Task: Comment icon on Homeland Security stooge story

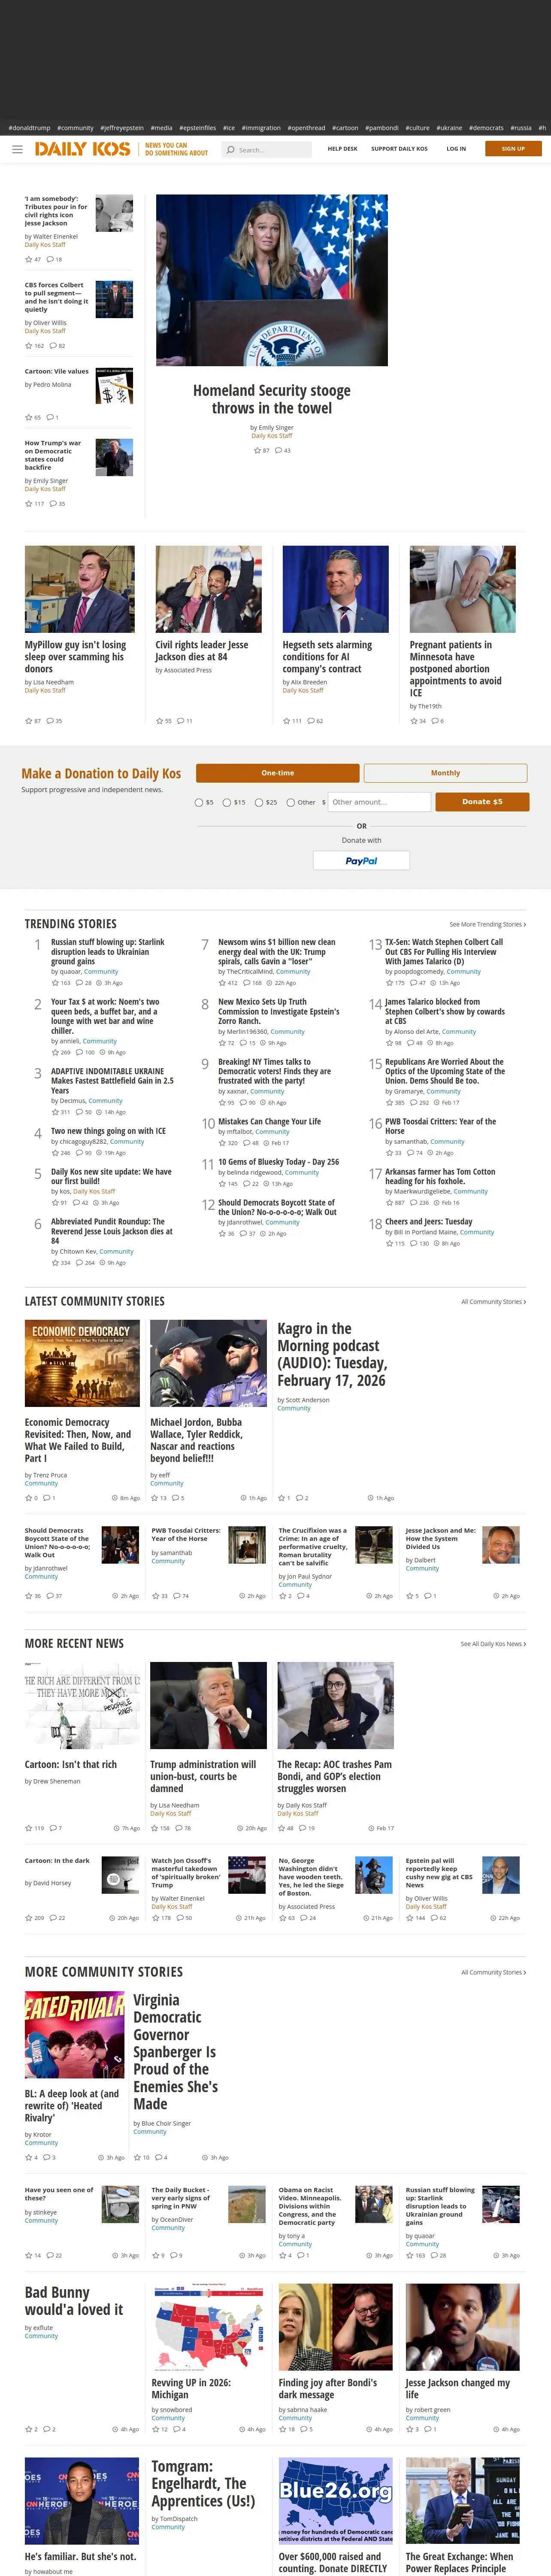Action: point(278,450)
